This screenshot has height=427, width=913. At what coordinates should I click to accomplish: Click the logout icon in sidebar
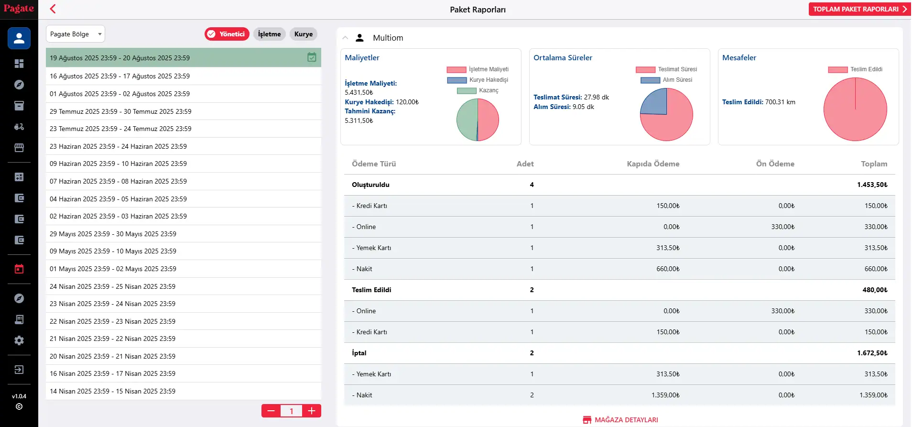click(x=19, y=370)
